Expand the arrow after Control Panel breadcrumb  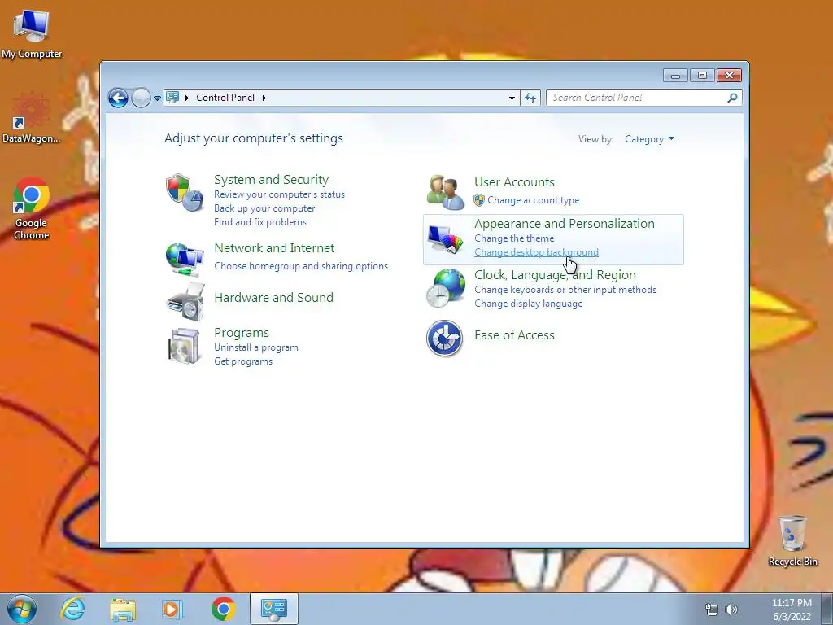coord(264,98)
